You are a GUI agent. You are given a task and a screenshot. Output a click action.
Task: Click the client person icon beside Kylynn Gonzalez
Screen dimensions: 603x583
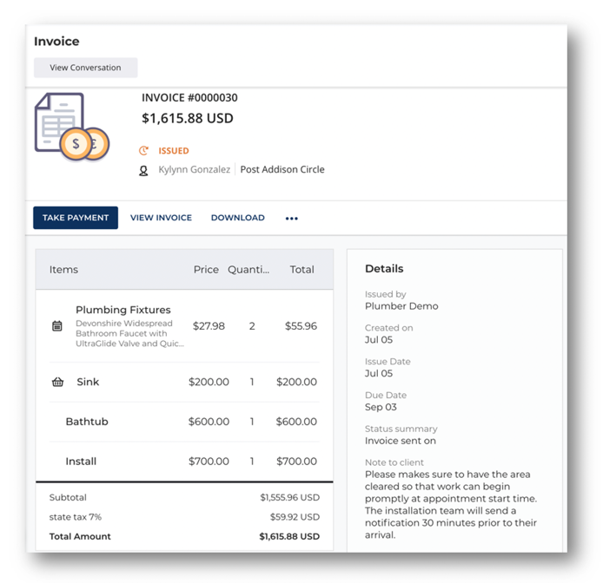tap(143, 171)
